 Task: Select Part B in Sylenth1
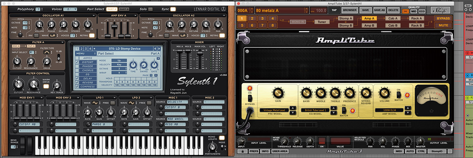124,9
